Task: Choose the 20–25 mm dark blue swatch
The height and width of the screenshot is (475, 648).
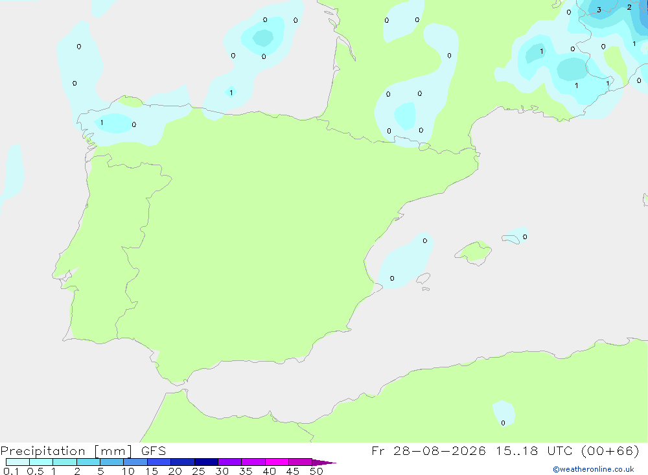Action: click(182, 462)
